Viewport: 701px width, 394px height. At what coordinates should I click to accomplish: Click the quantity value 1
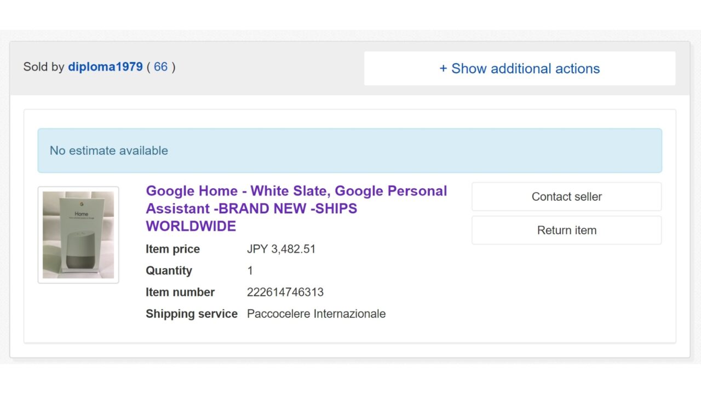(x=250, y=271)
